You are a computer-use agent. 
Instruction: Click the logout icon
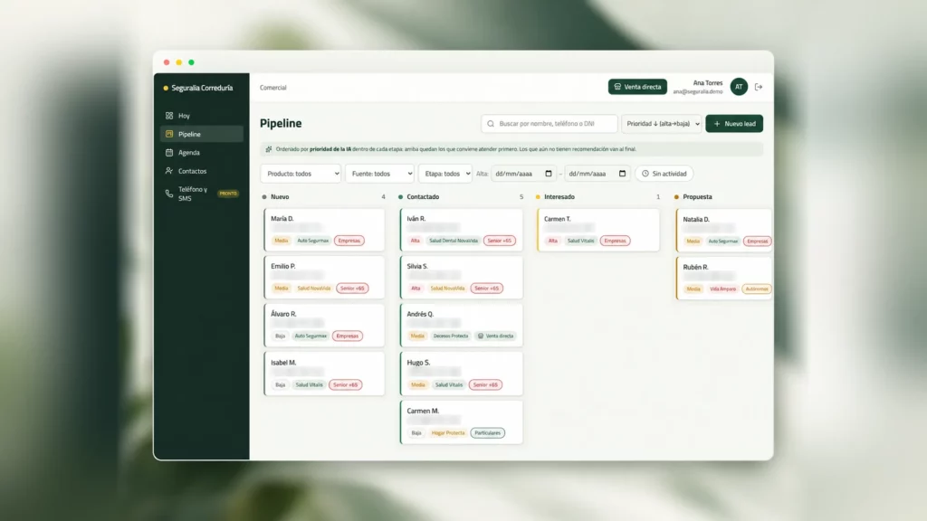coord(759,87)
